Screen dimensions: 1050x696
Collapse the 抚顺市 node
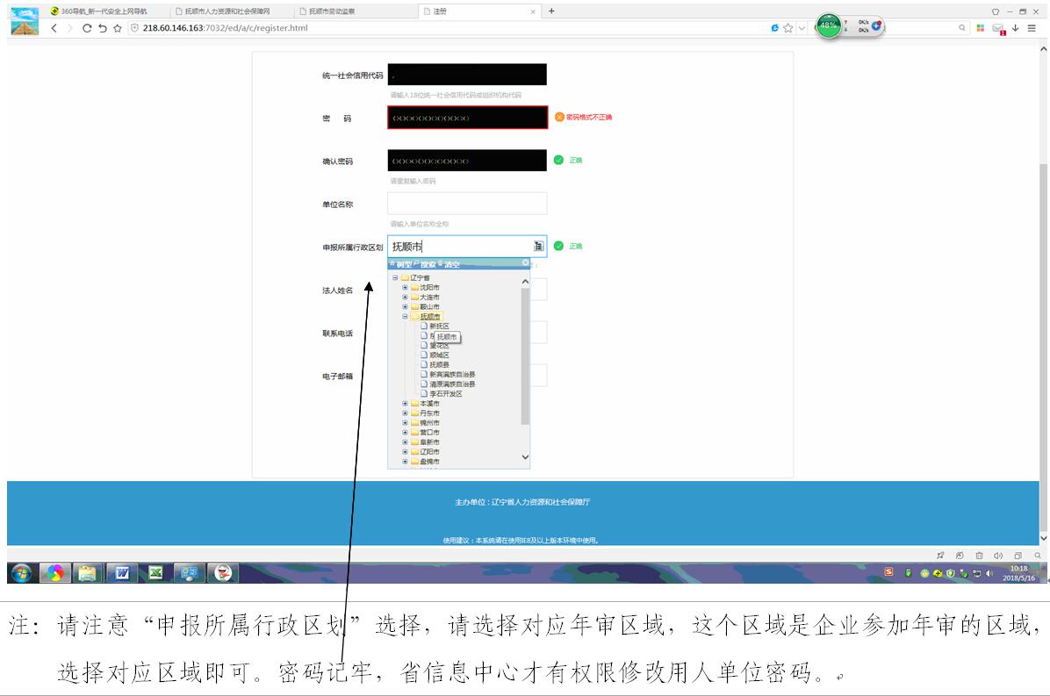point(405,317)
